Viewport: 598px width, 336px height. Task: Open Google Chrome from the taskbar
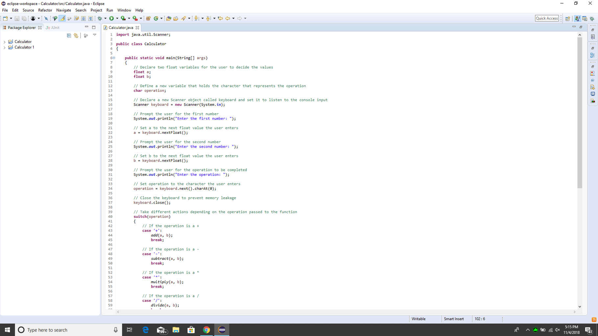click(206, 330)
